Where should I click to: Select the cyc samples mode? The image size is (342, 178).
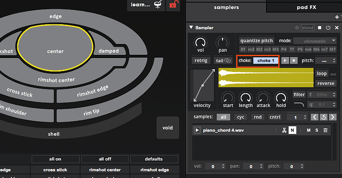pyautogui.click(x=240, y=117)
